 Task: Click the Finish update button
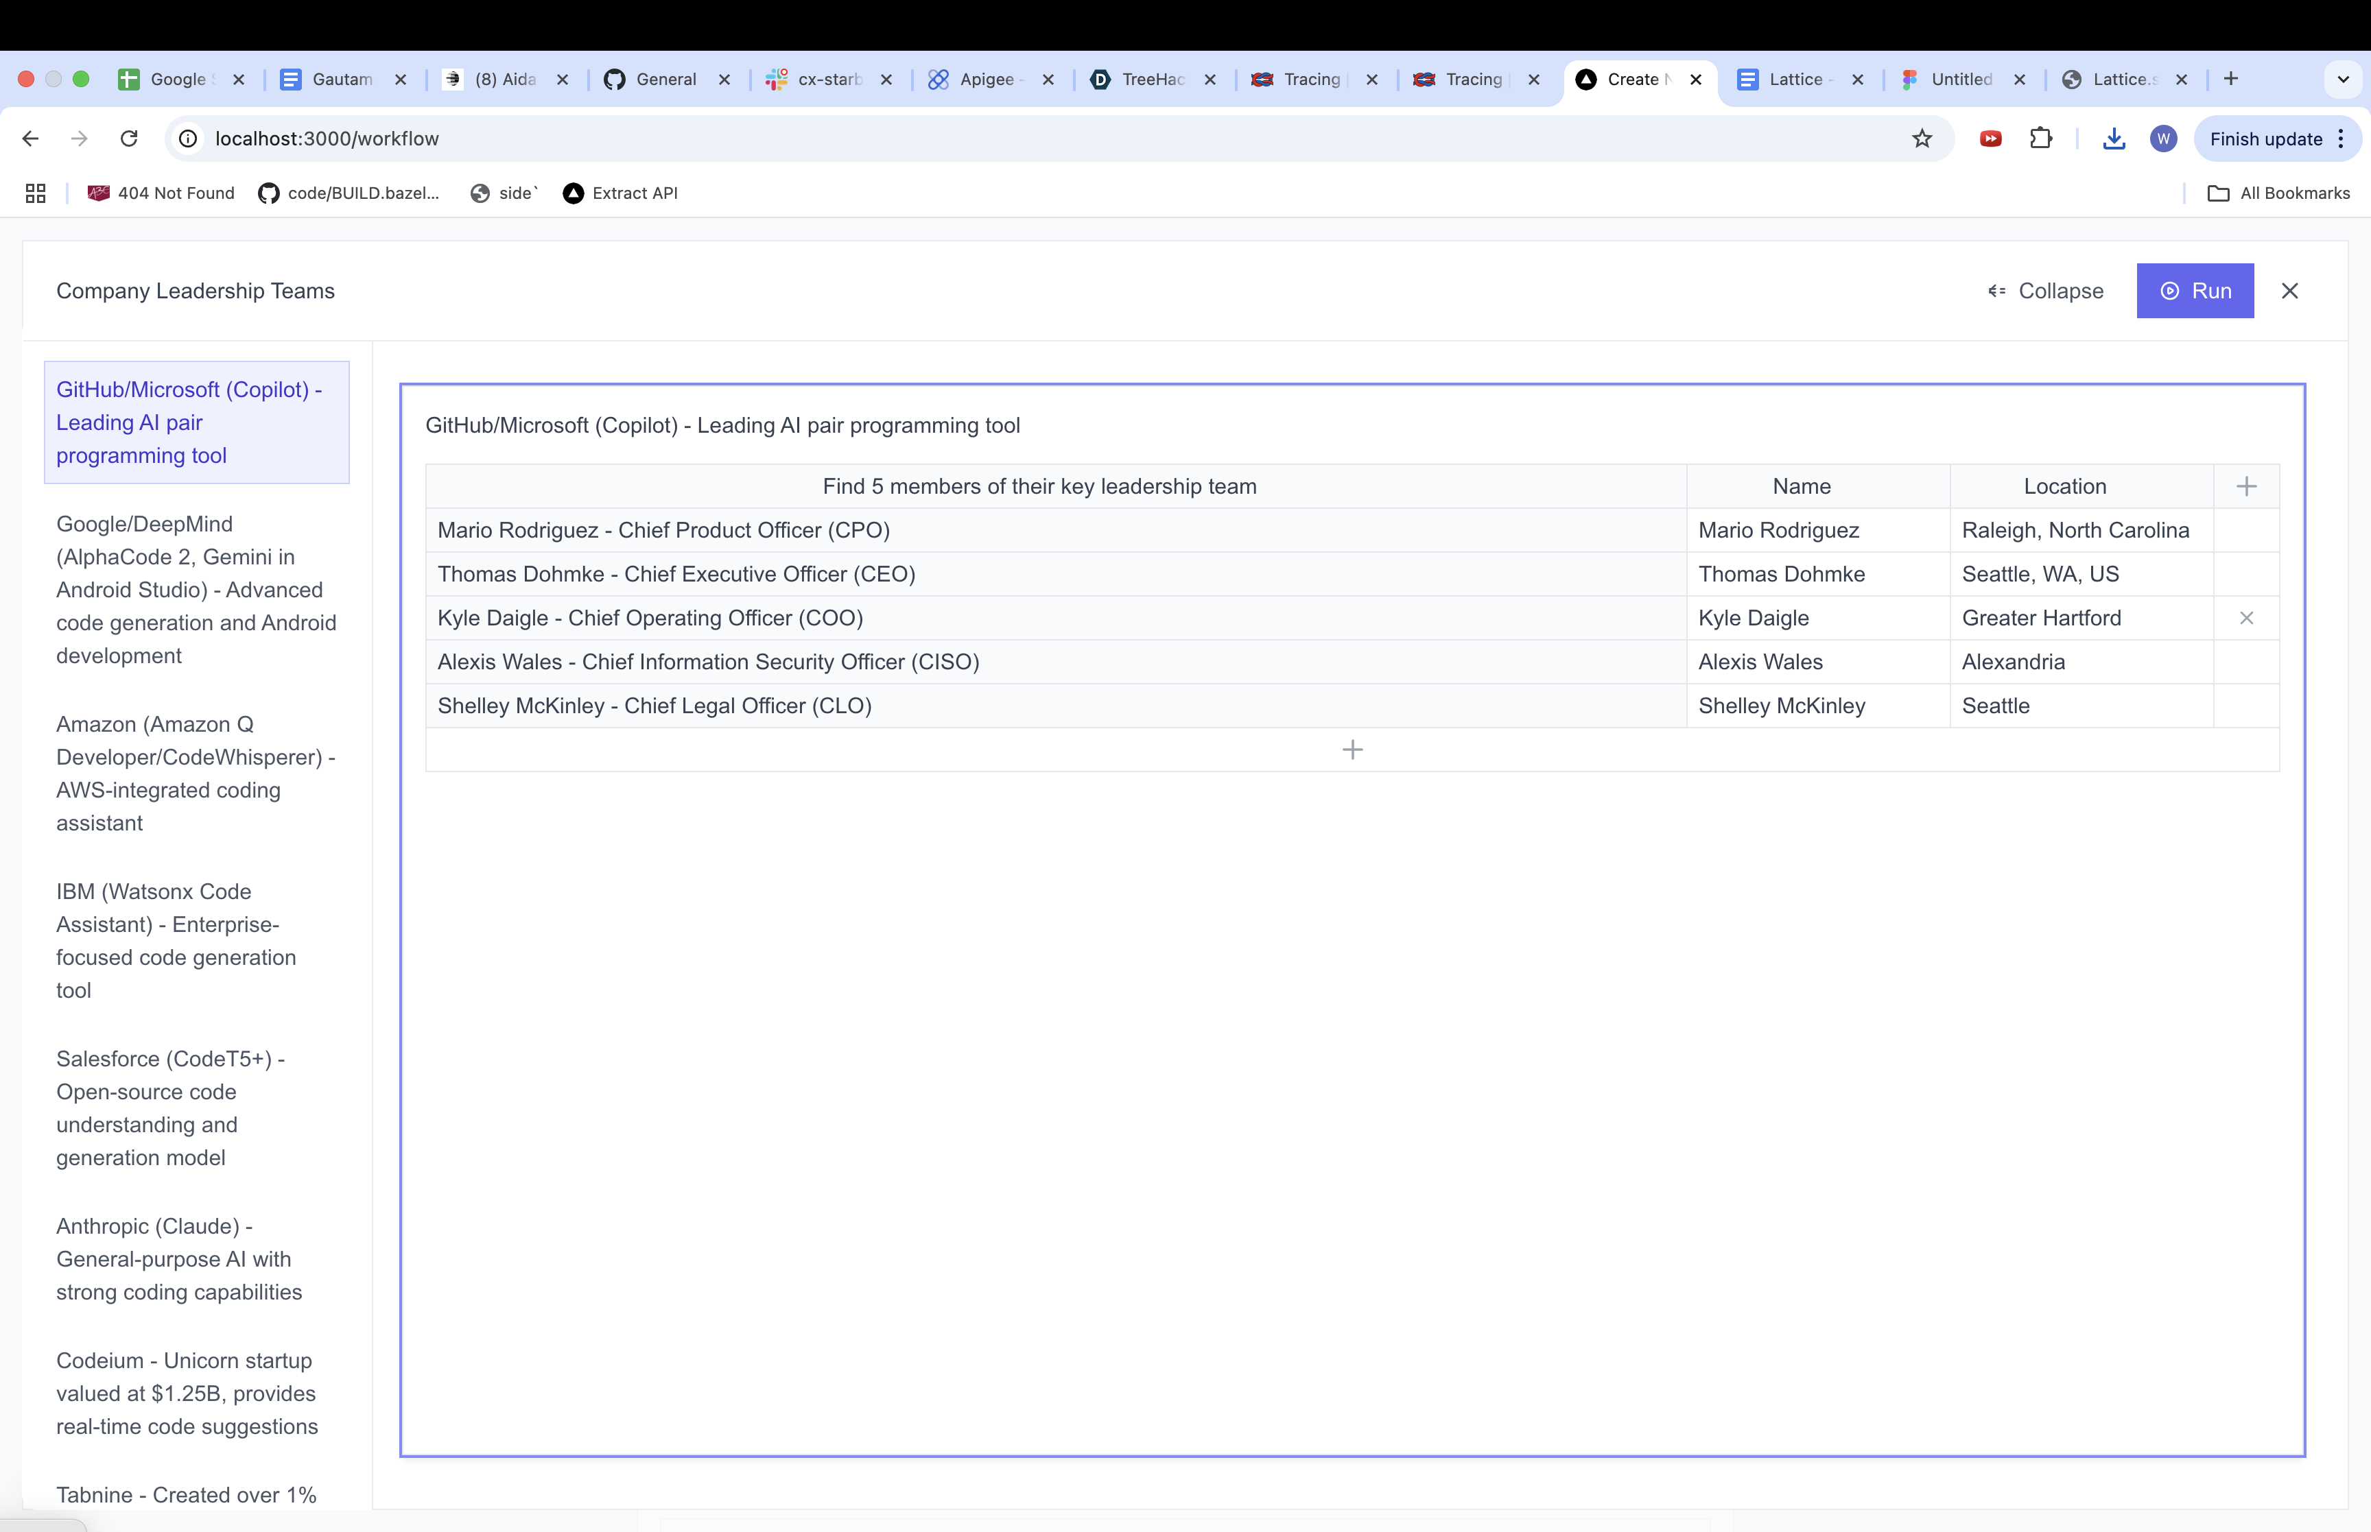[2265, 139]
